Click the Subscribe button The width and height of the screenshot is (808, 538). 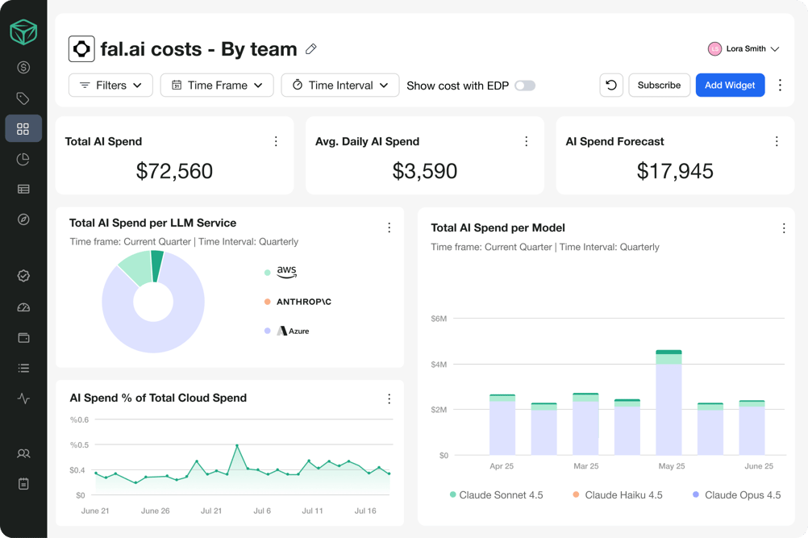tap(659, 85)
